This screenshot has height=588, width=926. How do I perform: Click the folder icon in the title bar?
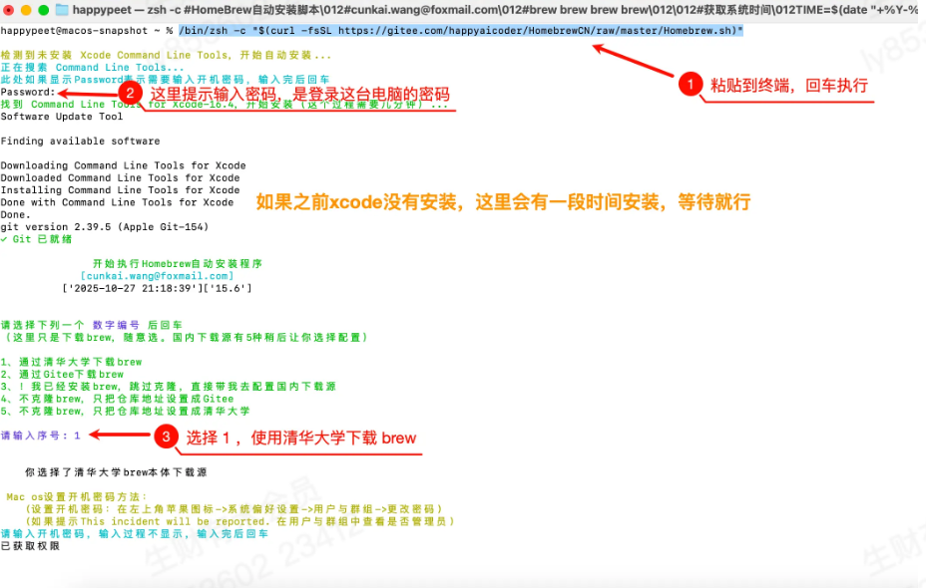[x=62, y=10]
